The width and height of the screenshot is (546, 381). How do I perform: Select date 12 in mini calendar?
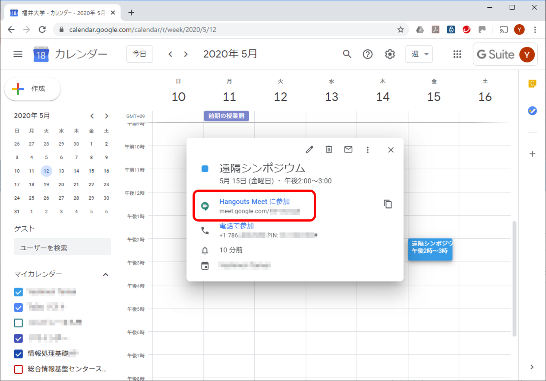tap(46, 171)
